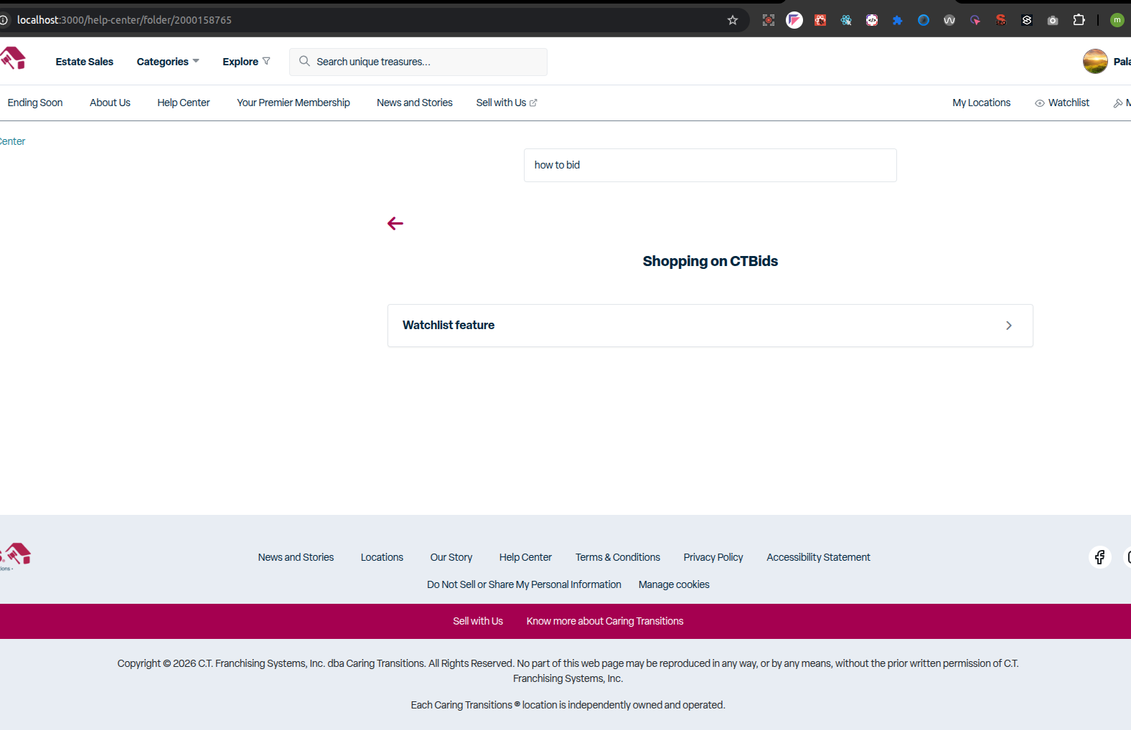Expand the Categories dropdown
The image size is (1131, 730).
[x=168, y=62]
